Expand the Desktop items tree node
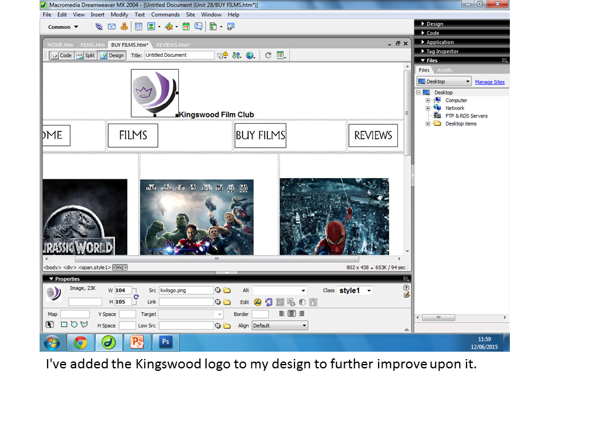Image resolution: width=594 pixels, height=445 pixels. point(428,124)
